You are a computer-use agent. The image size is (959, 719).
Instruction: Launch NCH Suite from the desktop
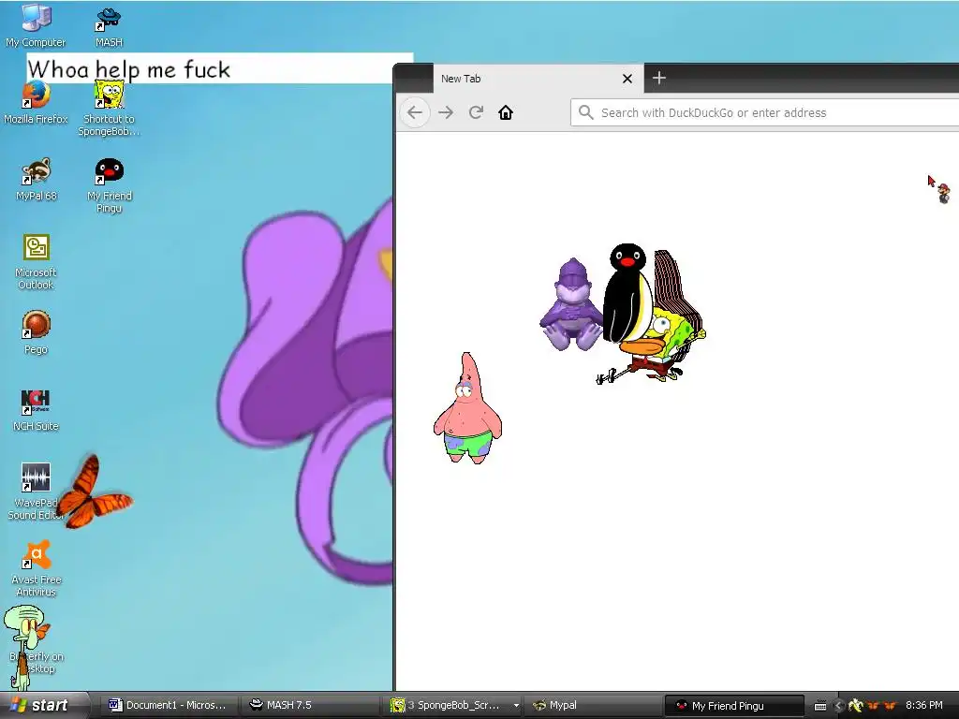pos(36,410)
